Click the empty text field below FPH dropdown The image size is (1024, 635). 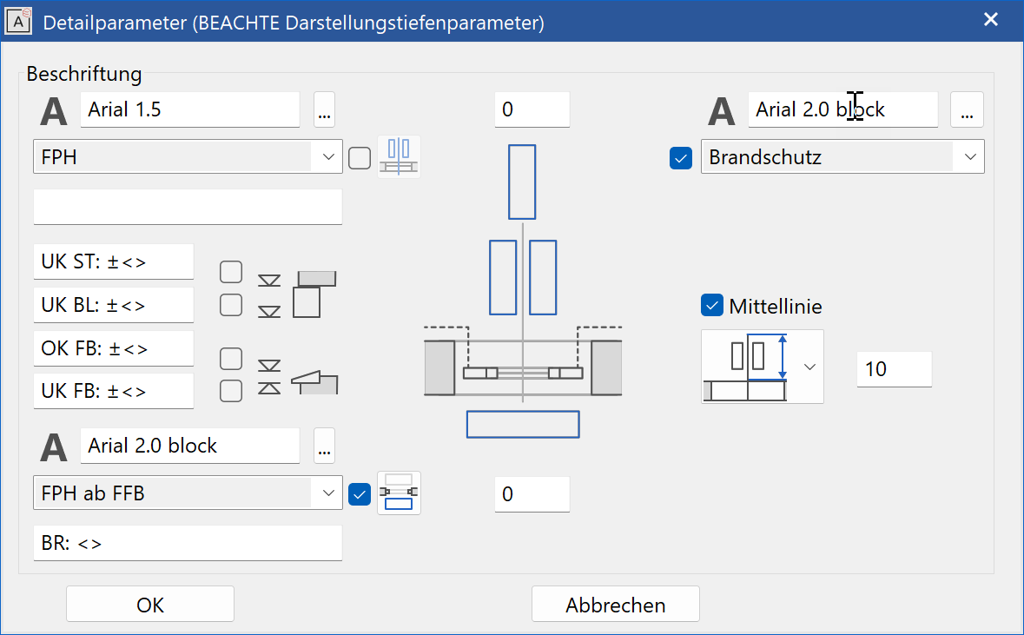point(188,207)
